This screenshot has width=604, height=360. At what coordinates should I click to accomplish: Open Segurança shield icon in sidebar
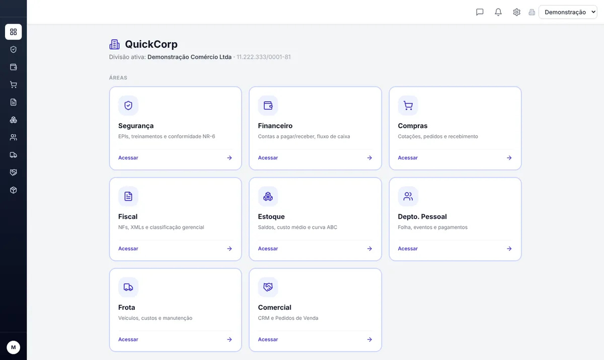14,49
